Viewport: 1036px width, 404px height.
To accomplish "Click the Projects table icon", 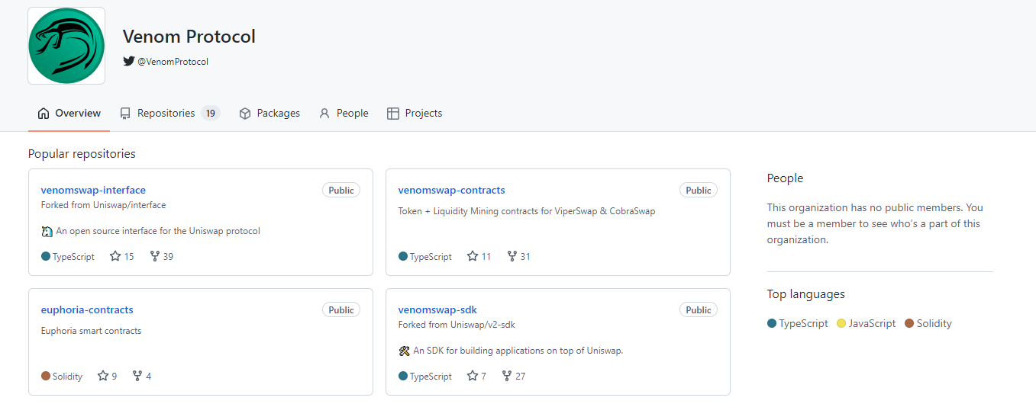I will 393,114.
